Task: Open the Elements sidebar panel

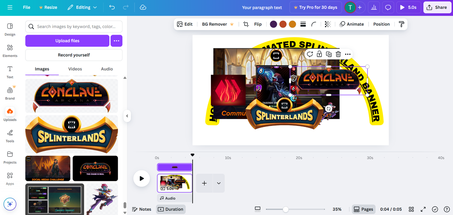Action: (10, 51)
